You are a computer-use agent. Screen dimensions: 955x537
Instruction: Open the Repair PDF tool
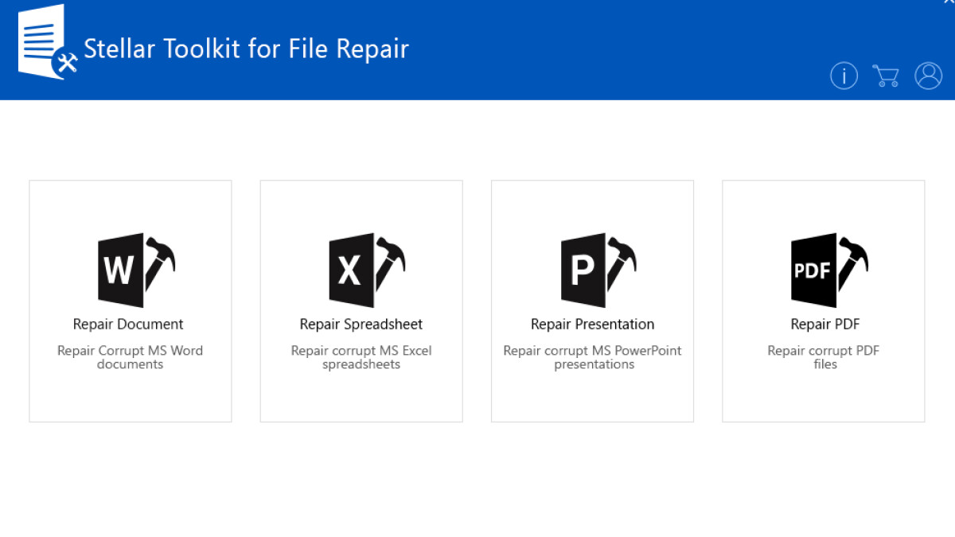point(823,300)
